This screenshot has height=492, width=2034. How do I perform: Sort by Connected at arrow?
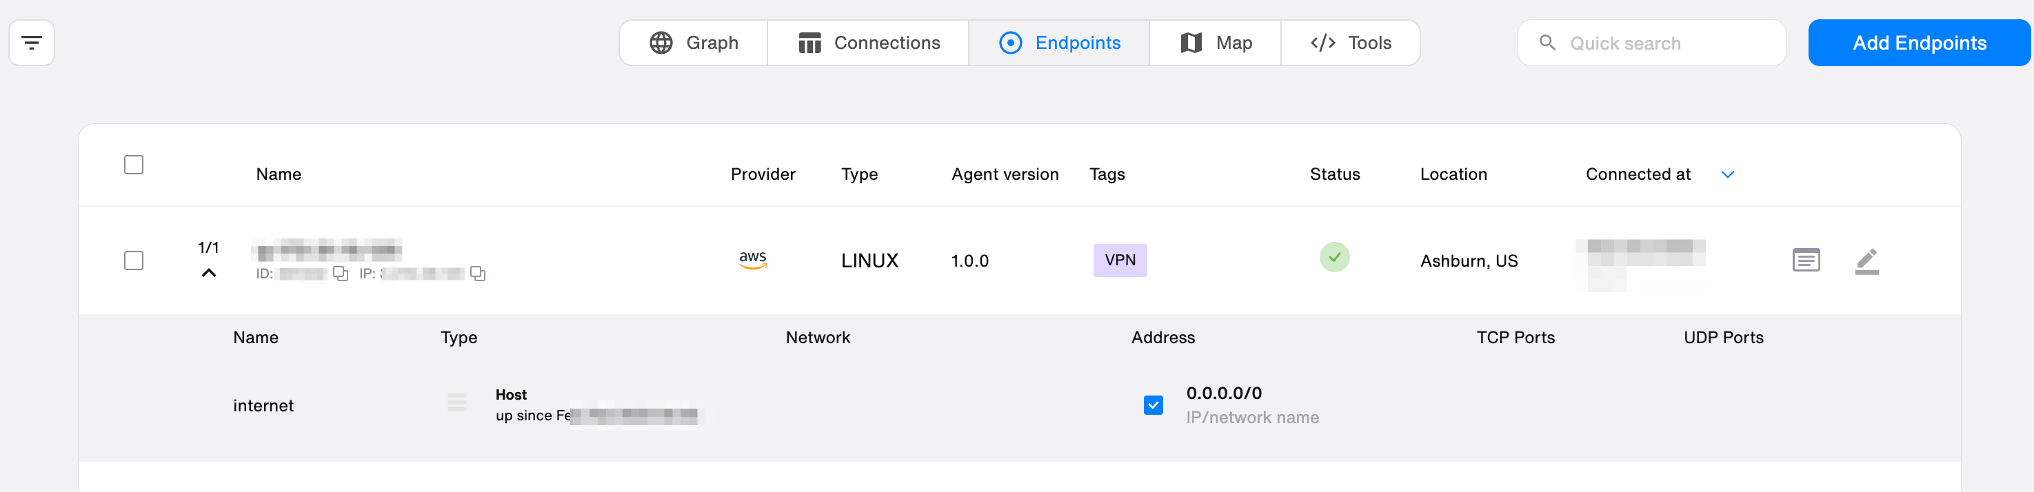(x=1727, y=174)
